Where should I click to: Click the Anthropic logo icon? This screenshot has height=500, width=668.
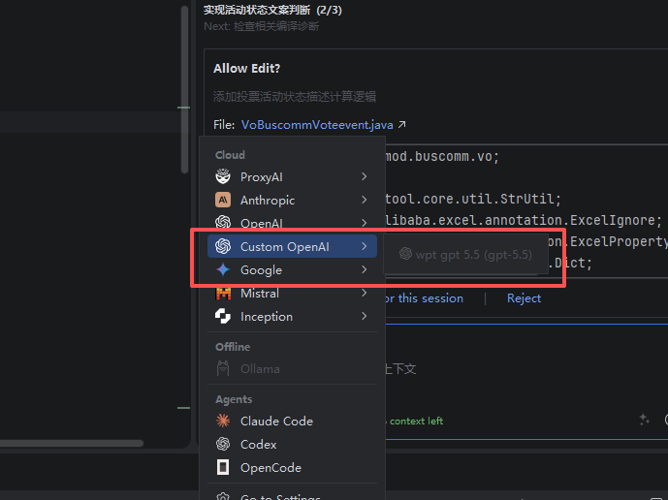223,200
